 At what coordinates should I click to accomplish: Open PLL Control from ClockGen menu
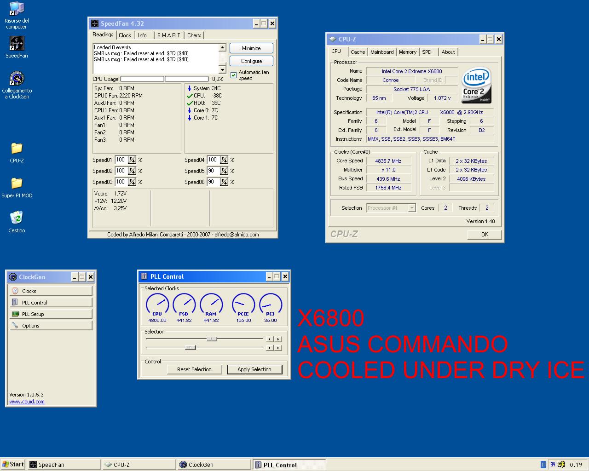(x=51, y=303)
